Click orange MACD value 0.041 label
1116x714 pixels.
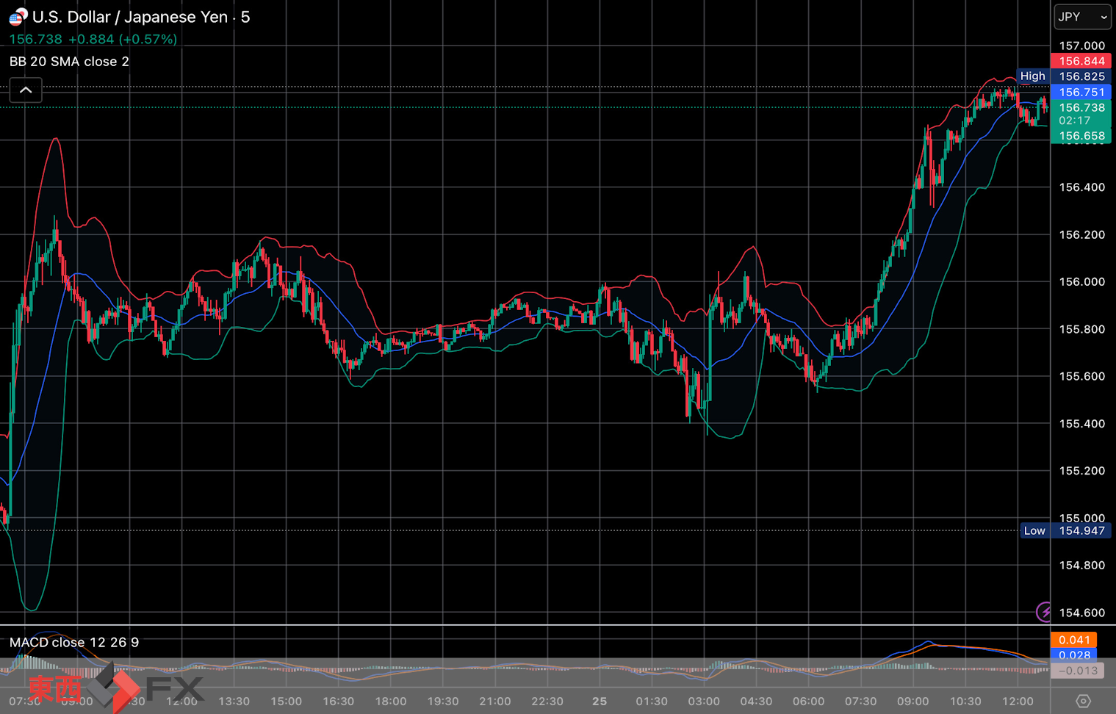coord(1073,640)
